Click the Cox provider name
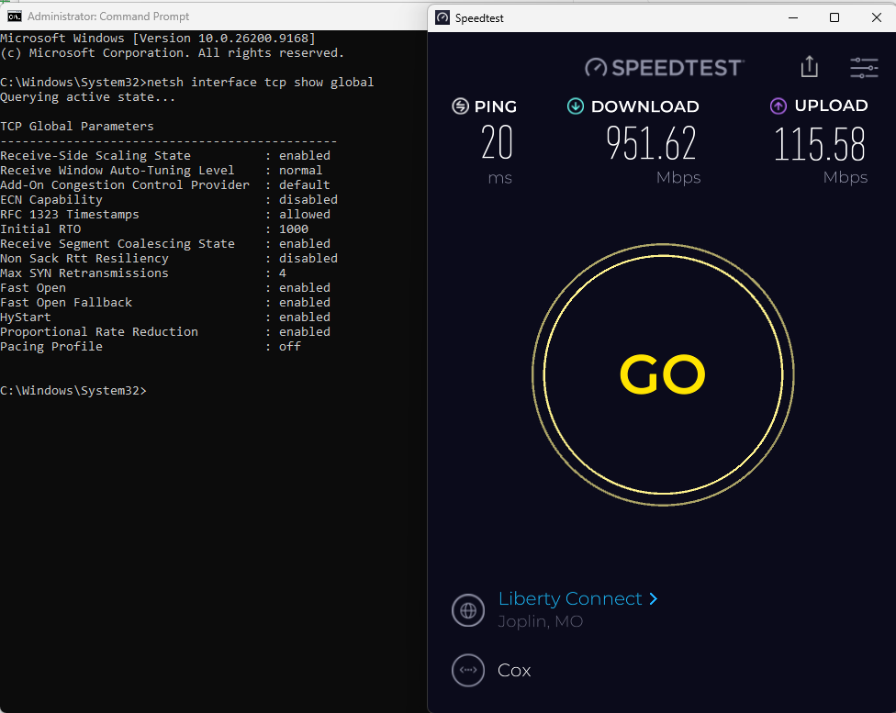896x713 pixels. point(514,670)
